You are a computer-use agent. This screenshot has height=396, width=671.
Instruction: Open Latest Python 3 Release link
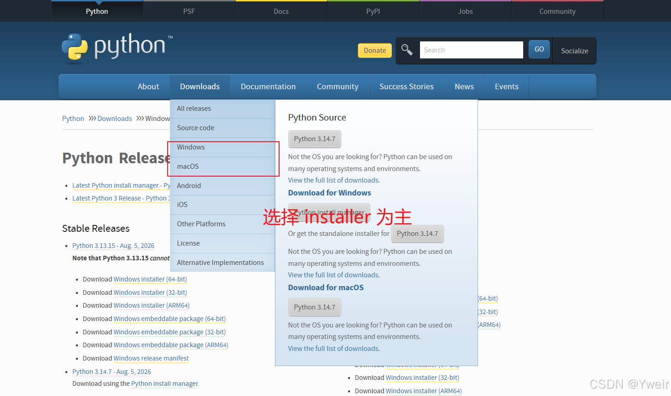coord(121,198)
